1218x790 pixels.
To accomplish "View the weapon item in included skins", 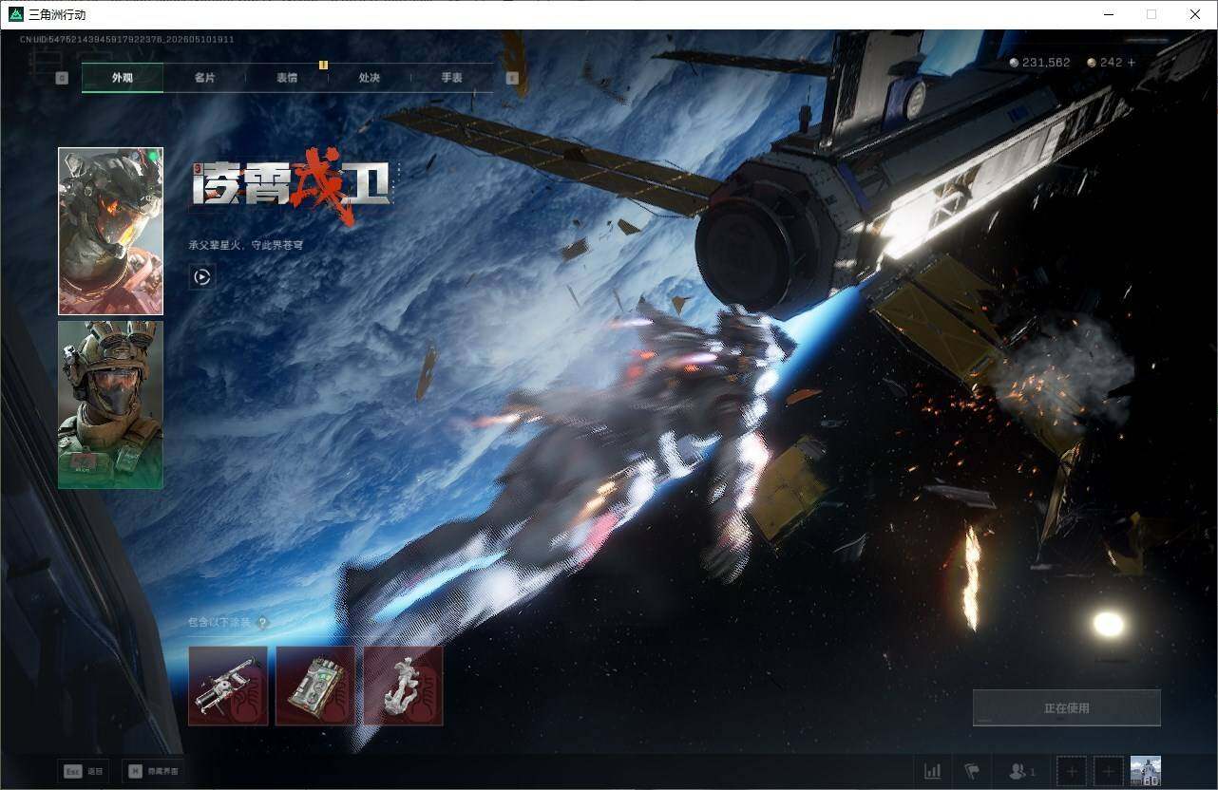I will click(228, 686).
